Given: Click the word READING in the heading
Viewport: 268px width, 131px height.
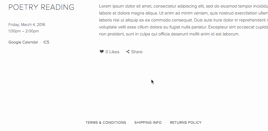Looking at the screenshot, I should click(58, 7).
